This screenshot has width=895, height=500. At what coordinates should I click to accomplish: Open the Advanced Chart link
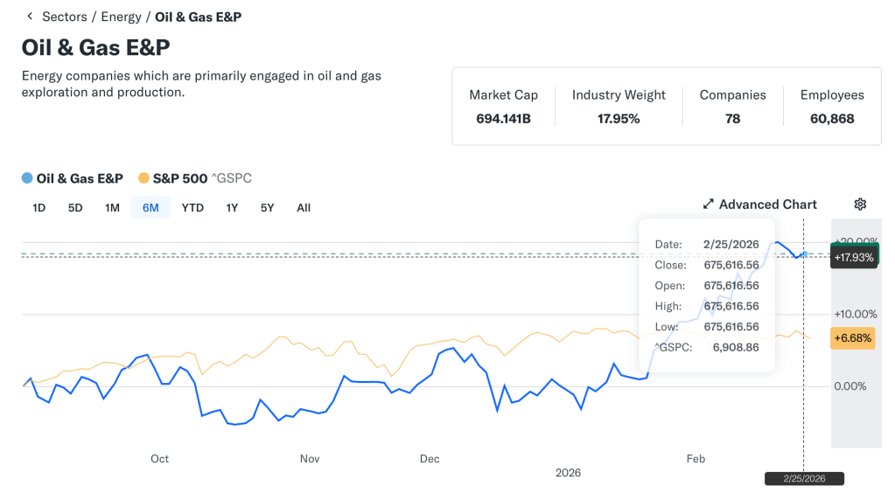pyautogui.click(x=767, y=205)
